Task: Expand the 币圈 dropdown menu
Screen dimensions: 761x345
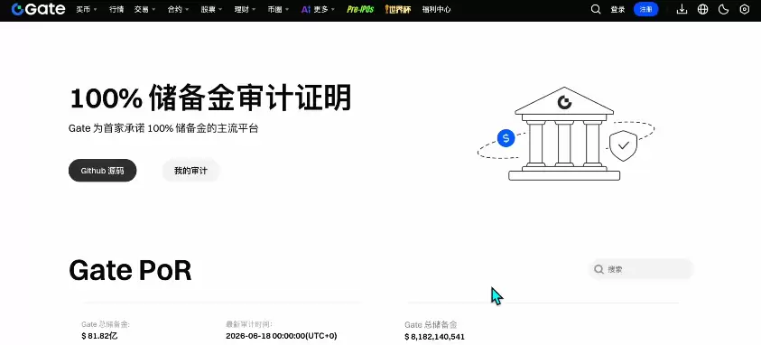Action: point(278,9)
